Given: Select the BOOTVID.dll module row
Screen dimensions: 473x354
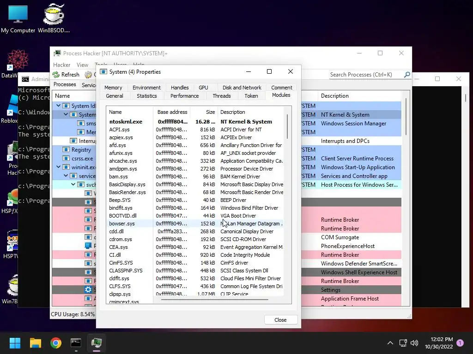Looking at the screenshot, I should [x=195, y=216].
